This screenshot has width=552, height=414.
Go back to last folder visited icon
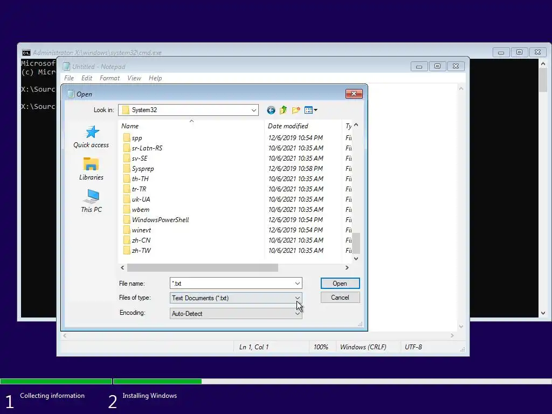[271, 110]
